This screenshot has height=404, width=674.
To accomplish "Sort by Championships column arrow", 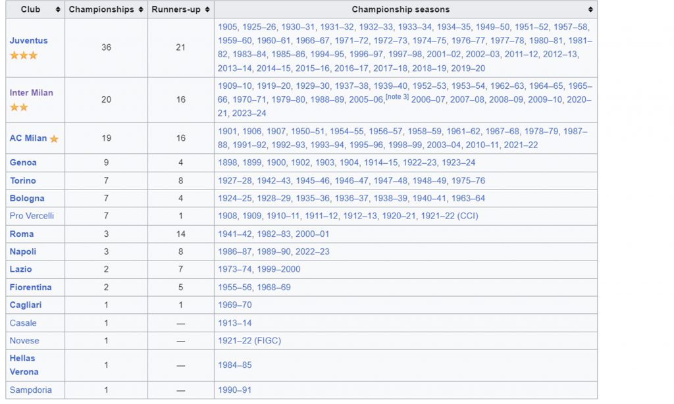I will [141, 9].
